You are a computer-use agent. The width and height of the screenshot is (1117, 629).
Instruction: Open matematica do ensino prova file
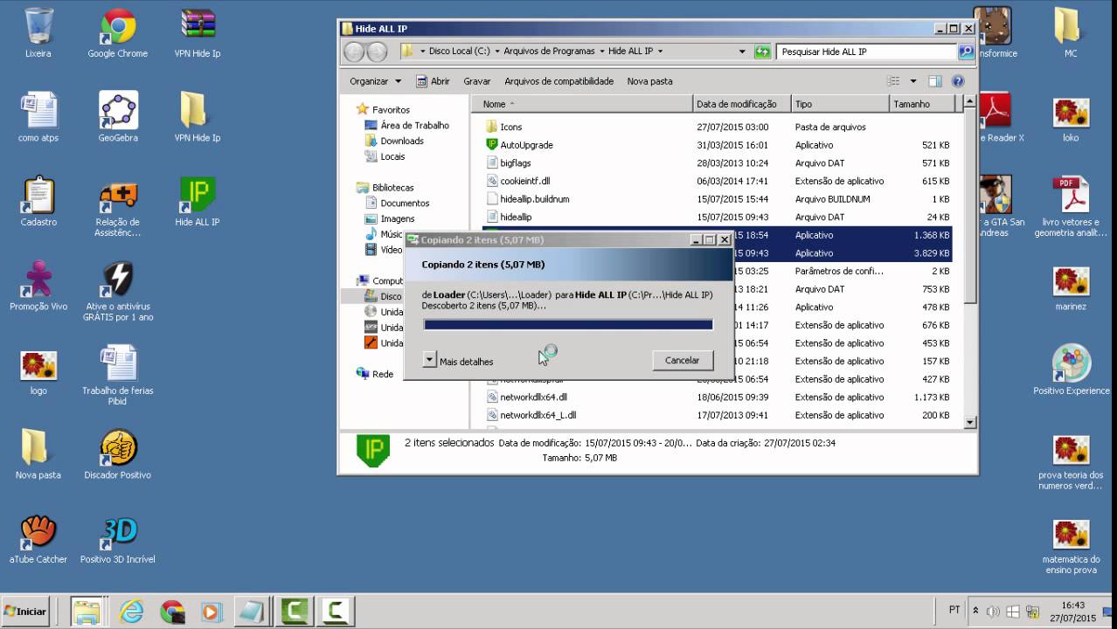point(1071,546)
